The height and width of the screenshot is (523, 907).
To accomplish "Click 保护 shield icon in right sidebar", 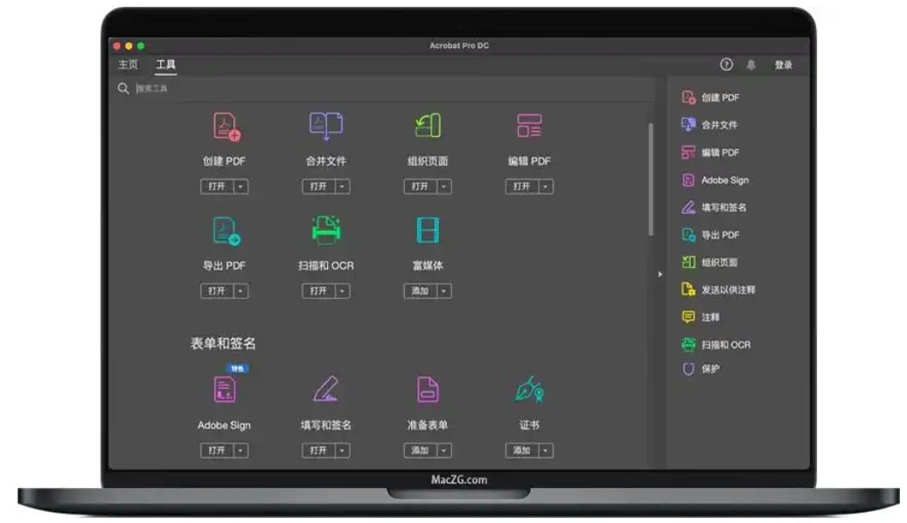I will [x=688, y=368].
